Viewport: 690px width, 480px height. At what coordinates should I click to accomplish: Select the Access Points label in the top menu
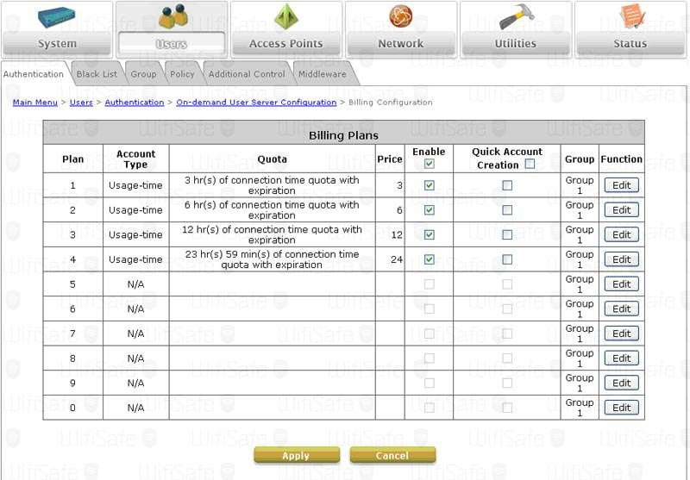click(286, 43)
